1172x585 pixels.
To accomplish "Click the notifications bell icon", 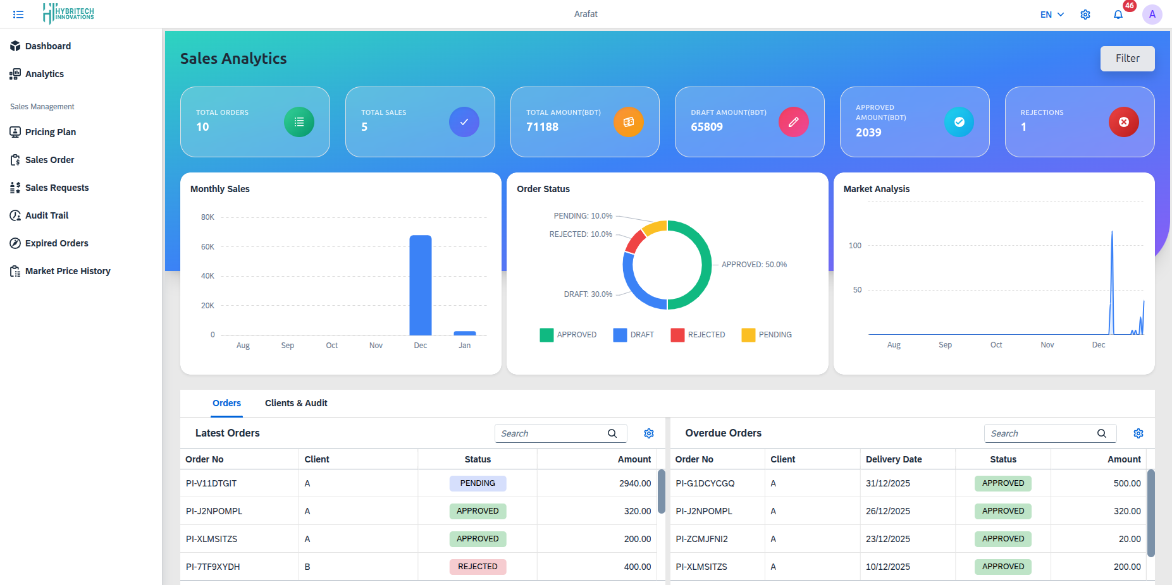I will point(1118,14).
